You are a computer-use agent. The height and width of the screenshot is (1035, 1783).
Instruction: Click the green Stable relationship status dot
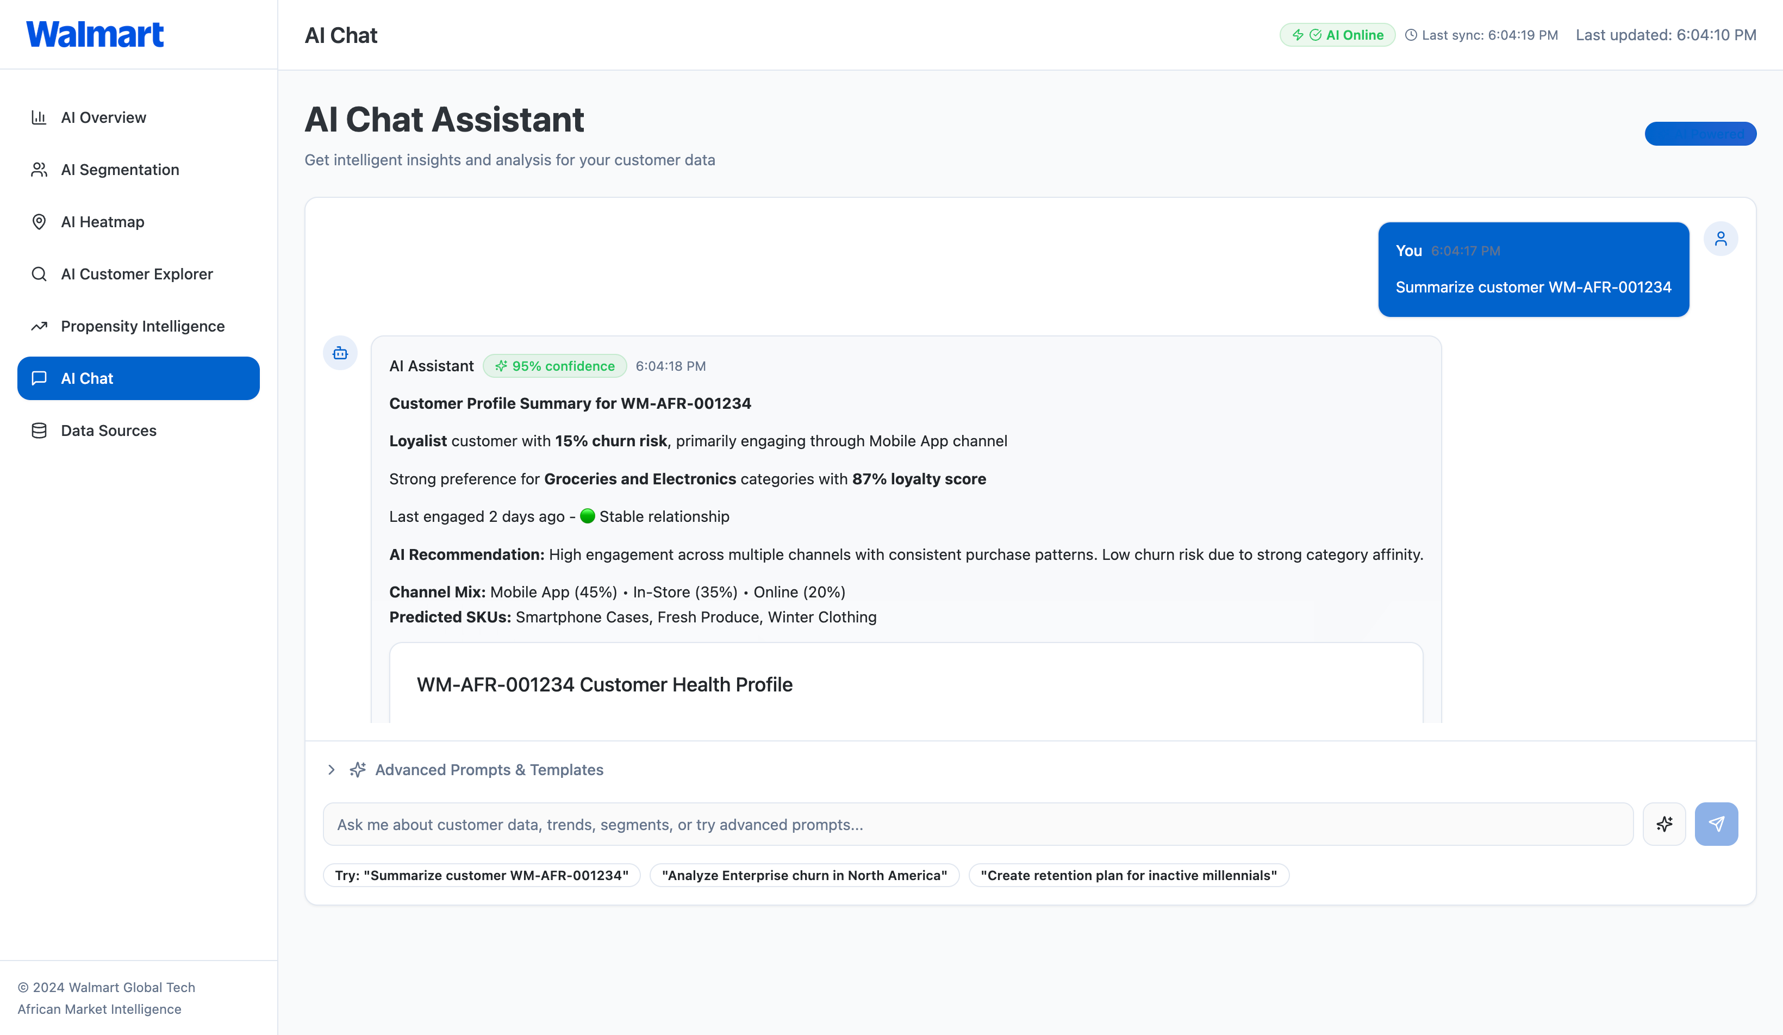[x=587, y=516]
